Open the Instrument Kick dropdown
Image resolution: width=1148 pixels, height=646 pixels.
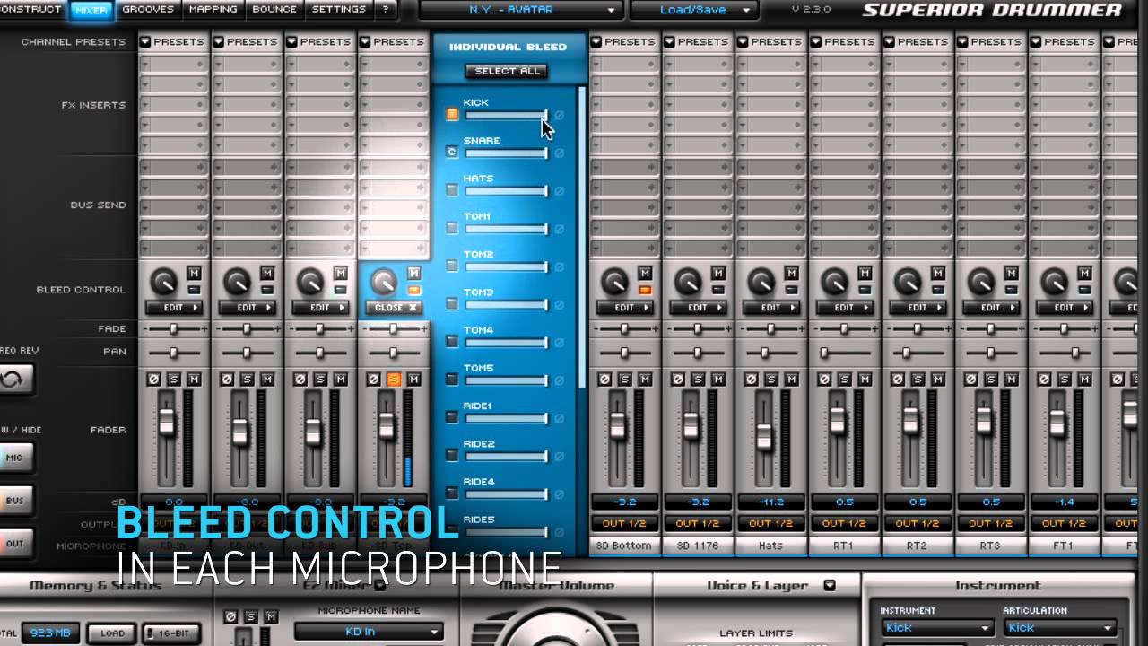pos(936,628)
